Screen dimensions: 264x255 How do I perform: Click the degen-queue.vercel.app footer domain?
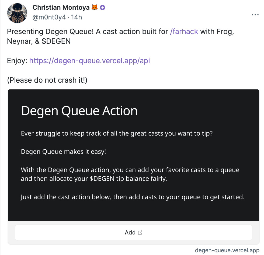[x=227, y=250]
